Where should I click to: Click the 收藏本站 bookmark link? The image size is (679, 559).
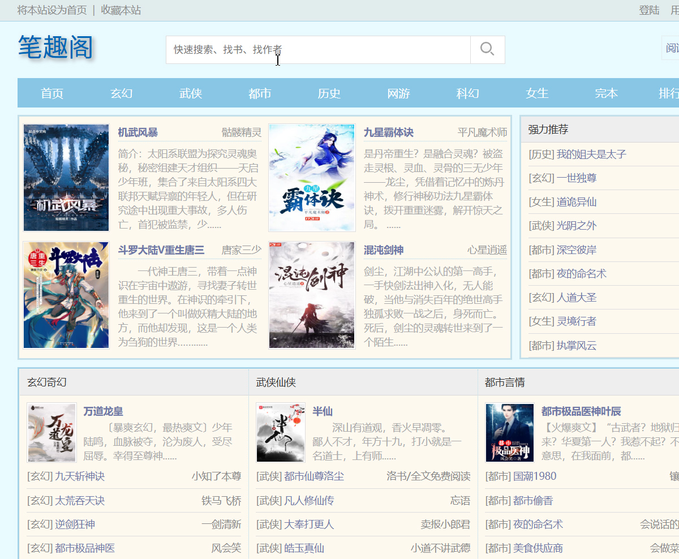coord(121,10)
